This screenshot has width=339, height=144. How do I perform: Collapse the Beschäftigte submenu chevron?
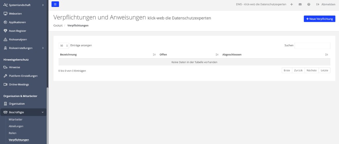[x=43, y=112]
